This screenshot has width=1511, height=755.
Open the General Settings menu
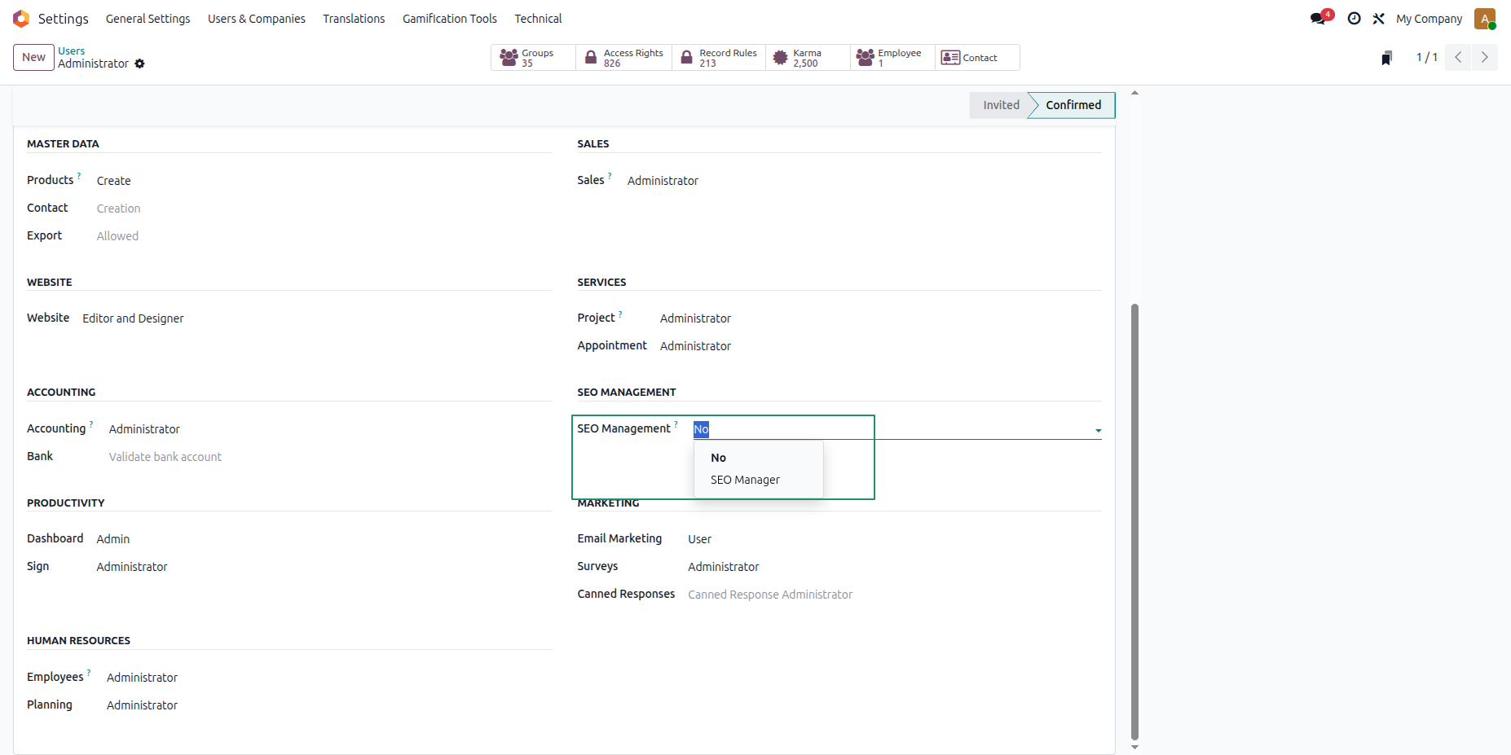coord(148,18)
